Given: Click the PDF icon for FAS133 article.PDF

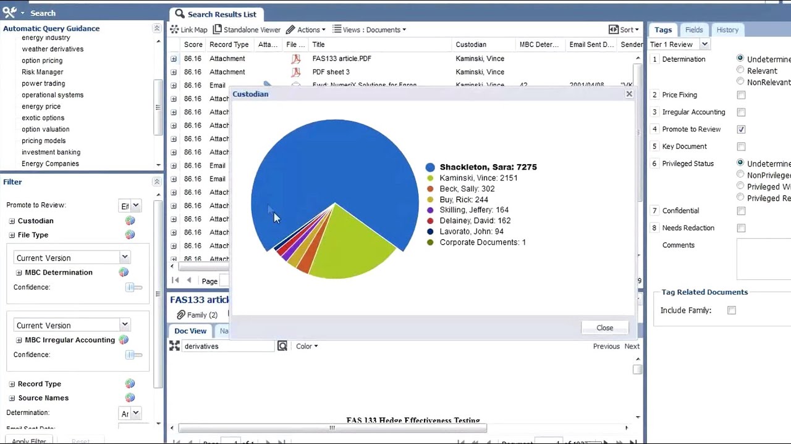Looking at the screenshot, I should (x=296, y=59).
